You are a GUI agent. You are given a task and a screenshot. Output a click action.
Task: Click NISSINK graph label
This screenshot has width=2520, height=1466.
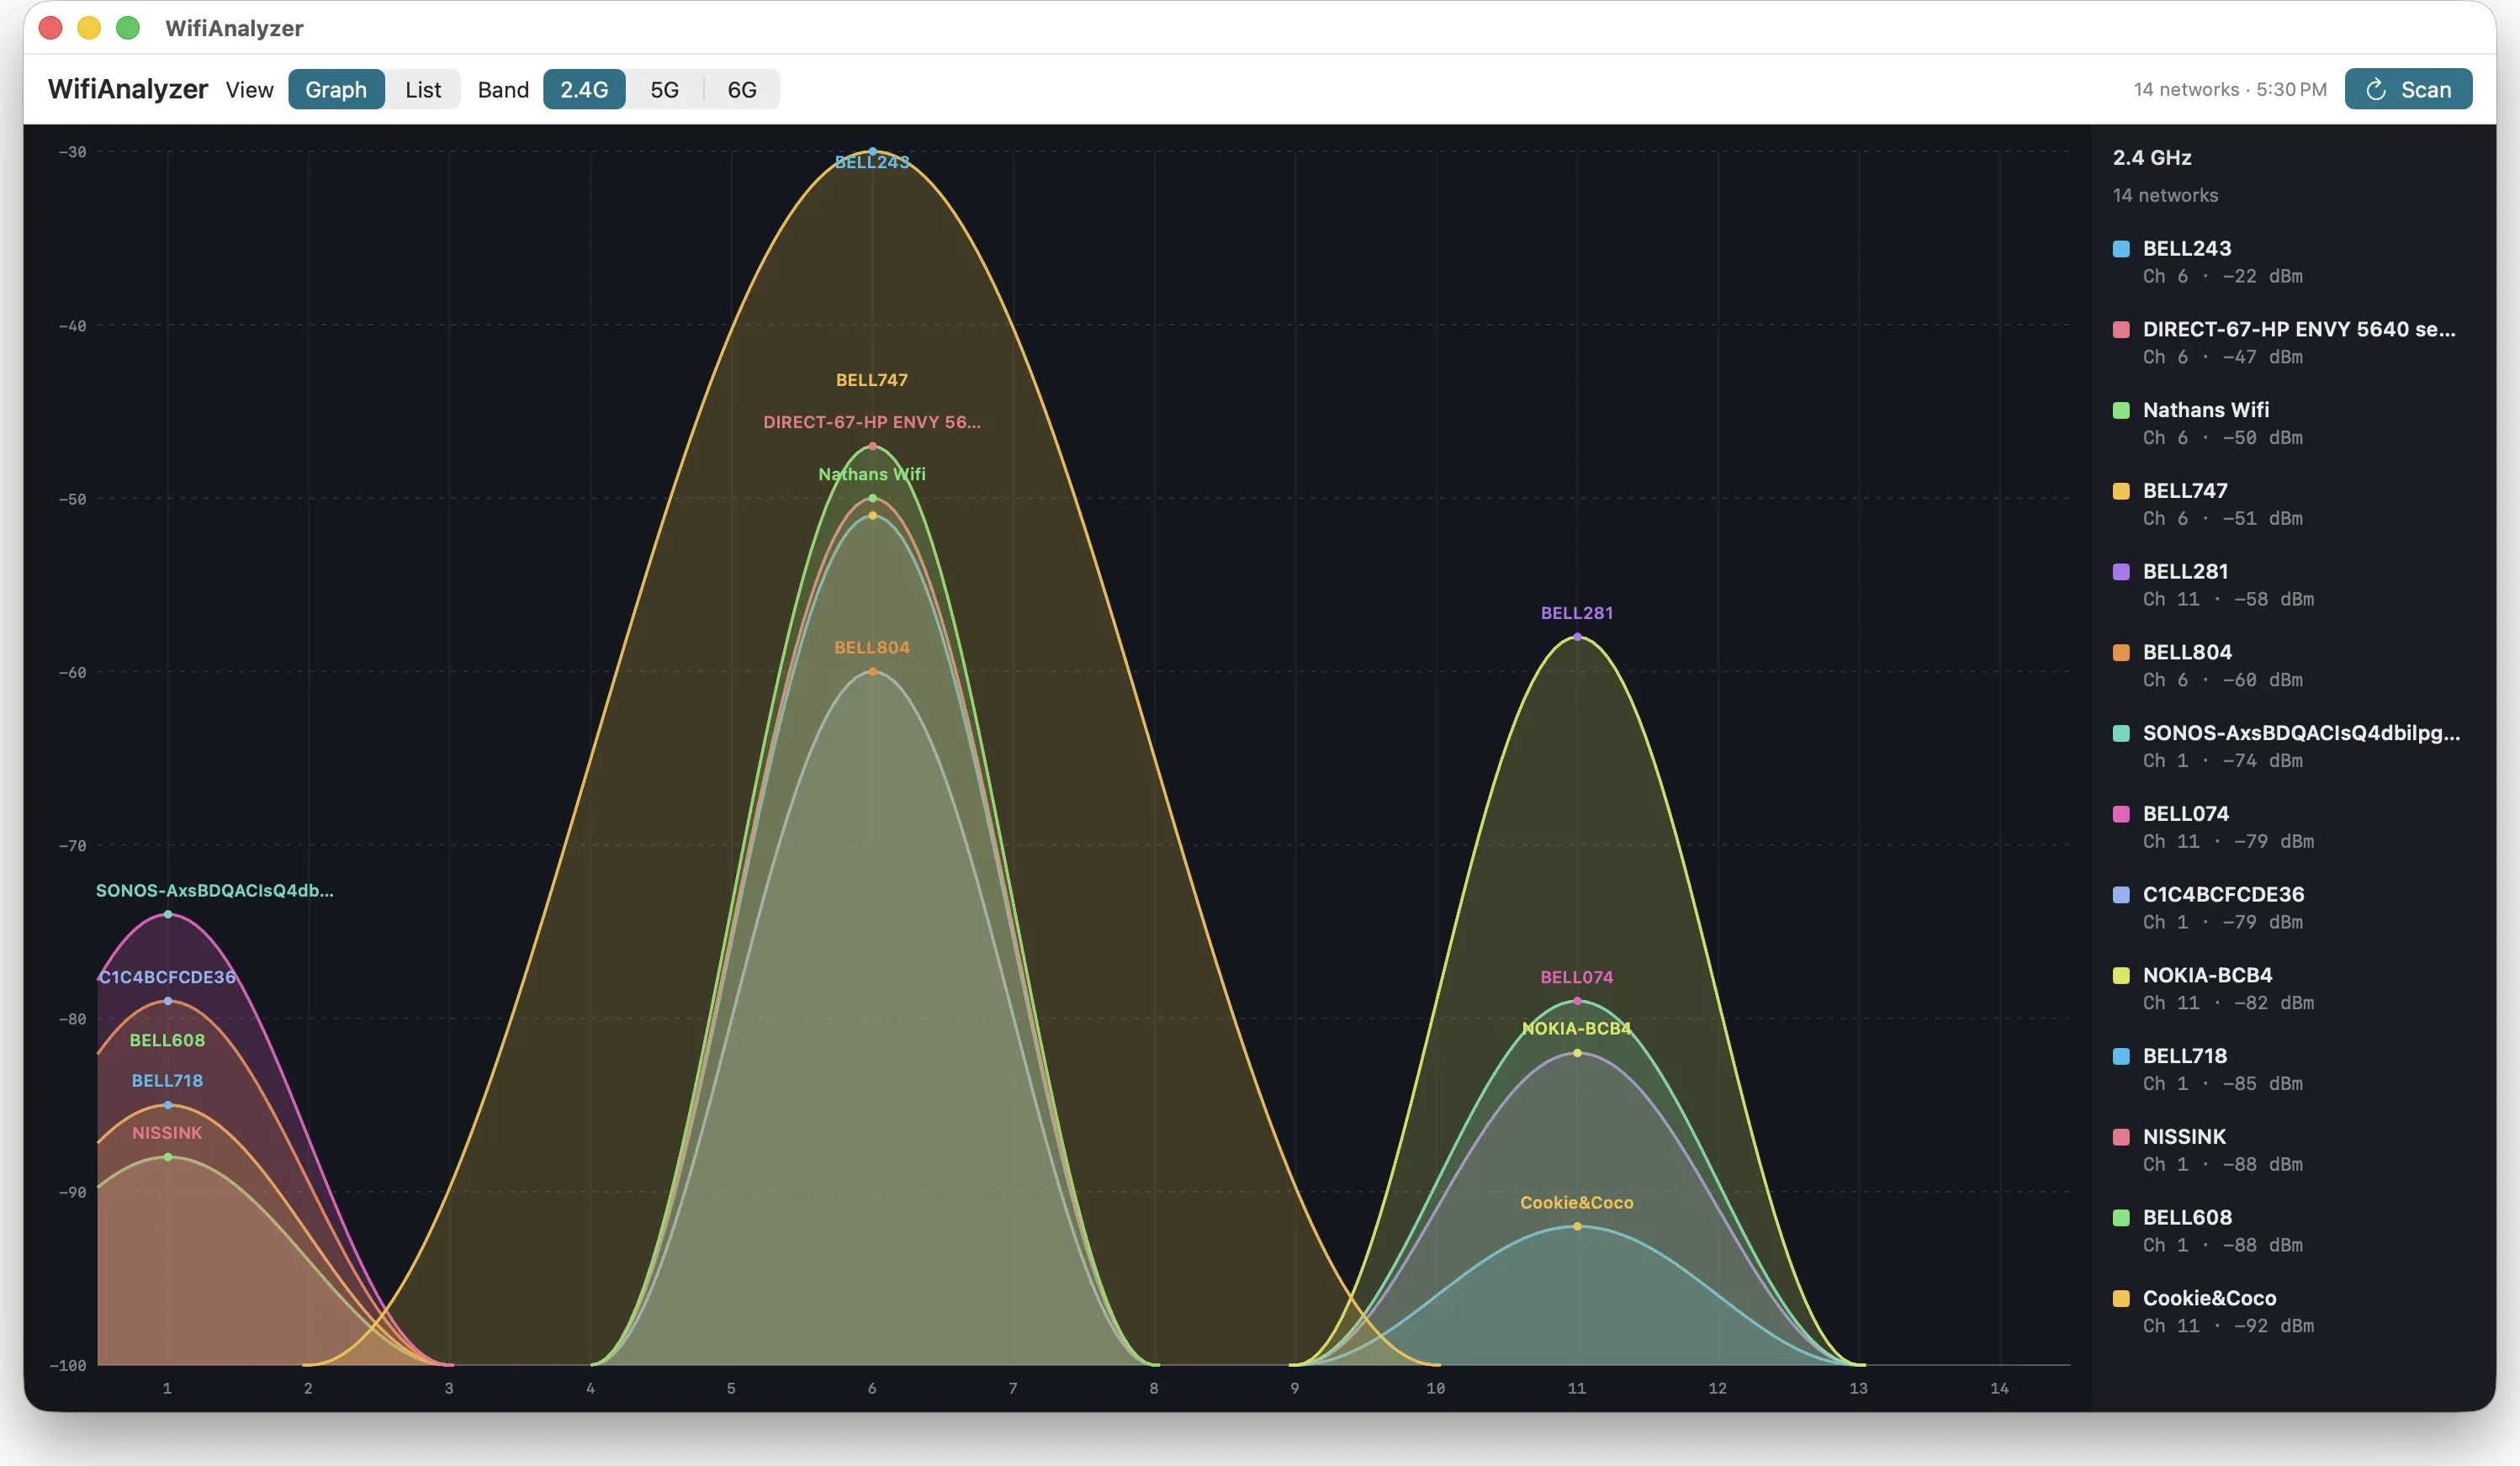tap(167, 1133)
